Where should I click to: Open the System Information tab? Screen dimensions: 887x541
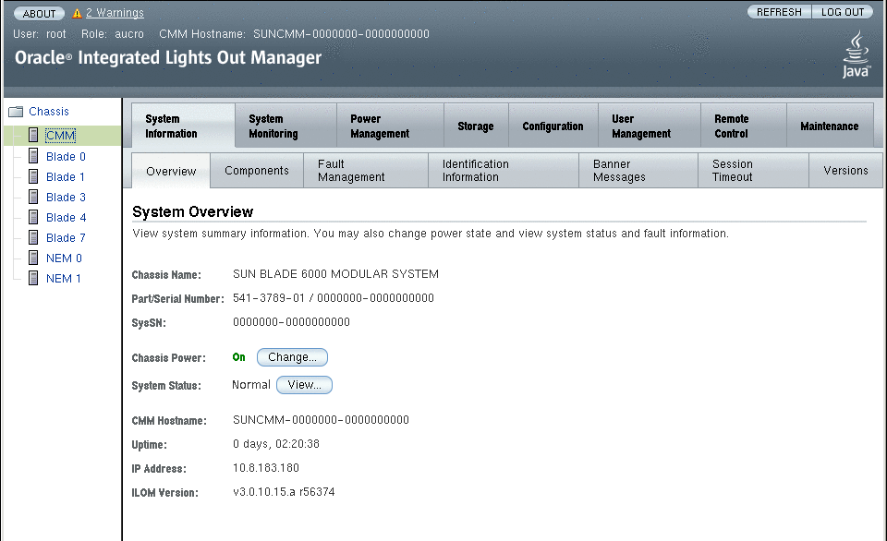pyautogui.click(x=183, y=126)
